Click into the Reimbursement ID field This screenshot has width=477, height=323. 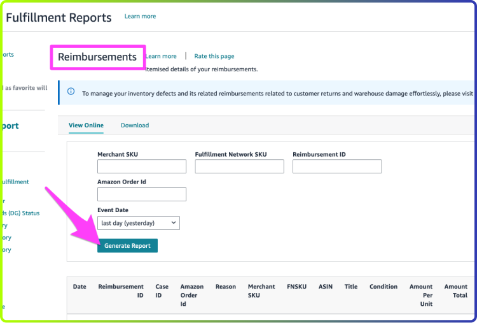[337, 166]
